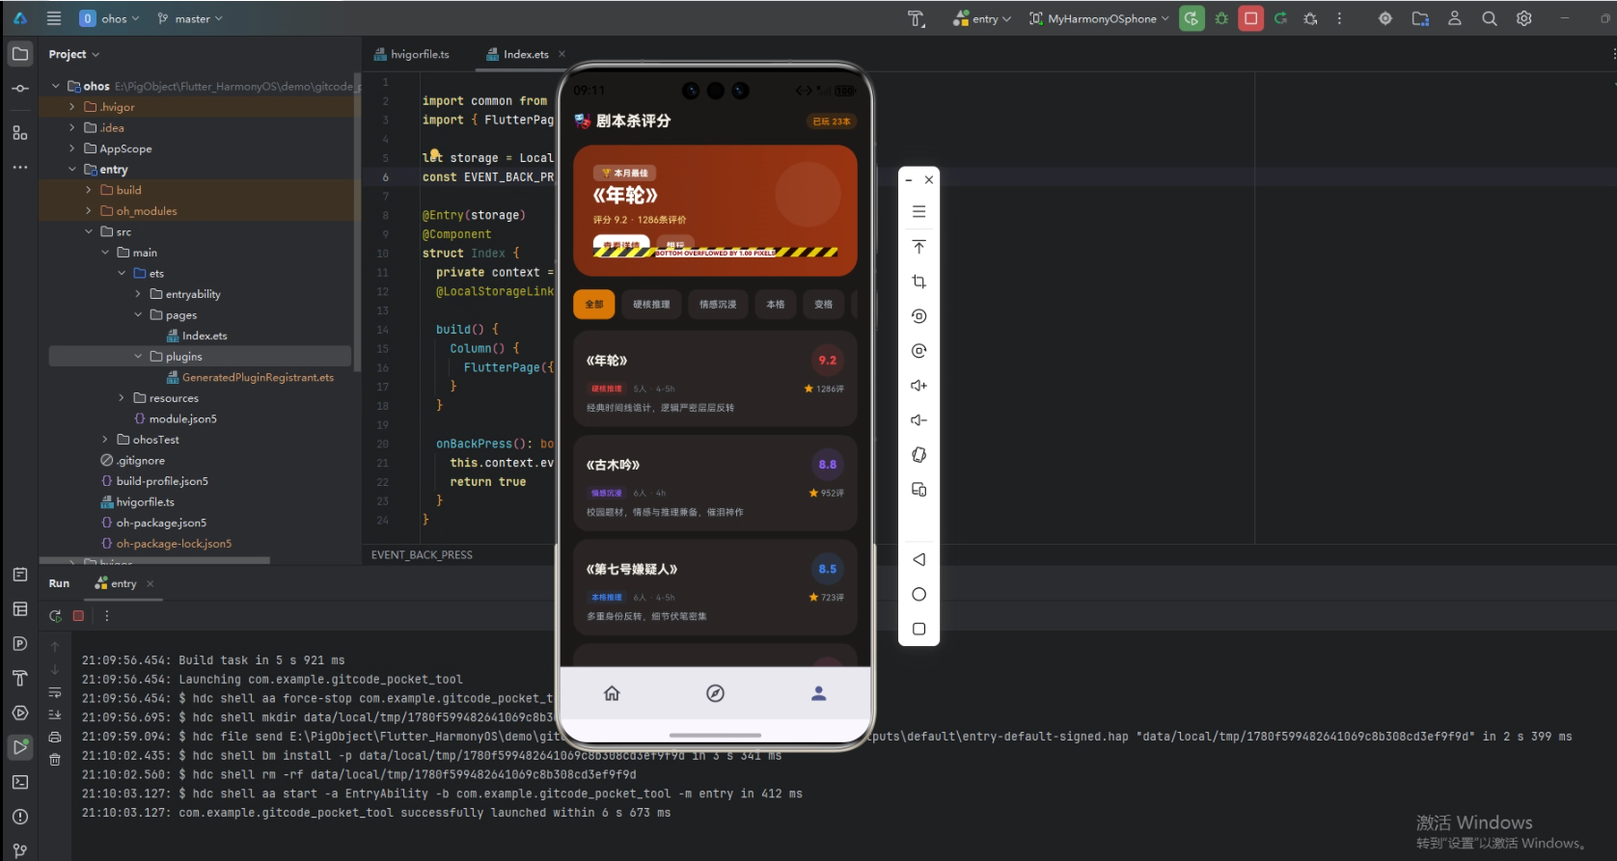Switch to hvigorfile.ts editor tab
1617x861 pixels.
pyautogui.click(x=412, y=54)
